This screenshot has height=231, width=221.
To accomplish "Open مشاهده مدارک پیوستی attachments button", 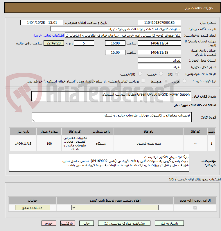I will (x=124, y=223).
